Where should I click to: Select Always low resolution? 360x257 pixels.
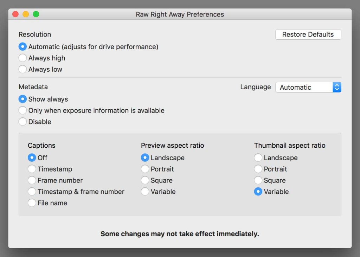pyautogui.click(x=23, y=69)
